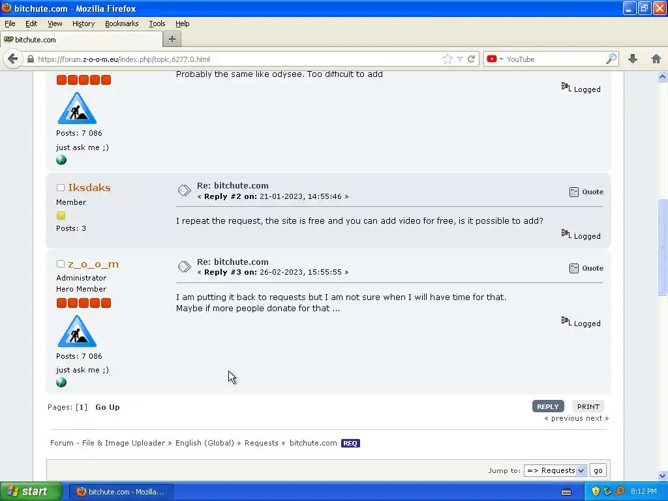Click the YouTube search engine icon
Image resolution: width=668 pixels, height=501 pixels.
[492, 59]
